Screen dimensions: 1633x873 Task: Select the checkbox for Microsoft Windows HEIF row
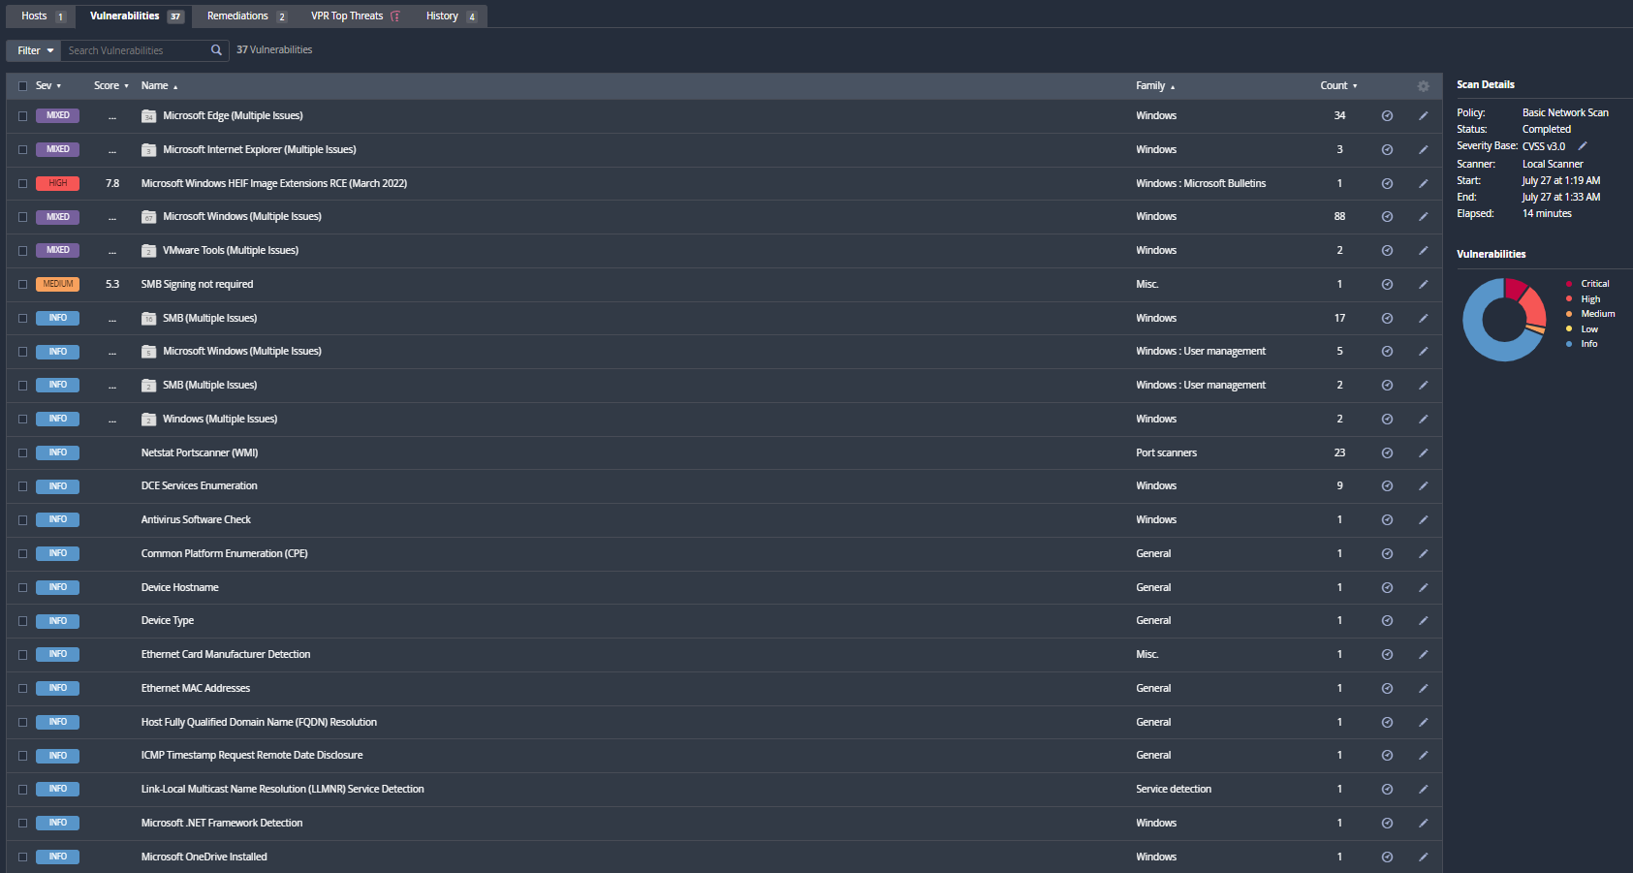coord(22,183)
